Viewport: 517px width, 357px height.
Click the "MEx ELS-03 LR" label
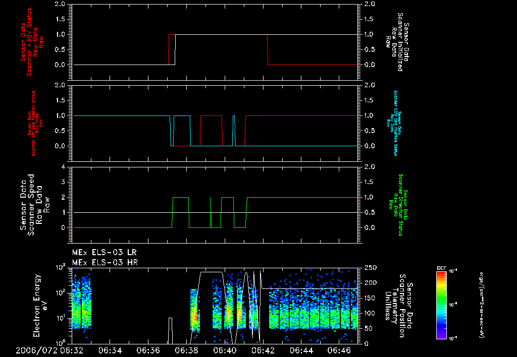(x=104, y=253)
